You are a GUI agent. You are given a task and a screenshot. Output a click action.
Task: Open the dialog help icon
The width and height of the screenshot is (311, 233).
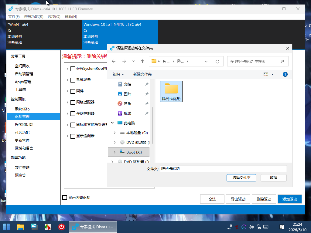pos(285,74)
